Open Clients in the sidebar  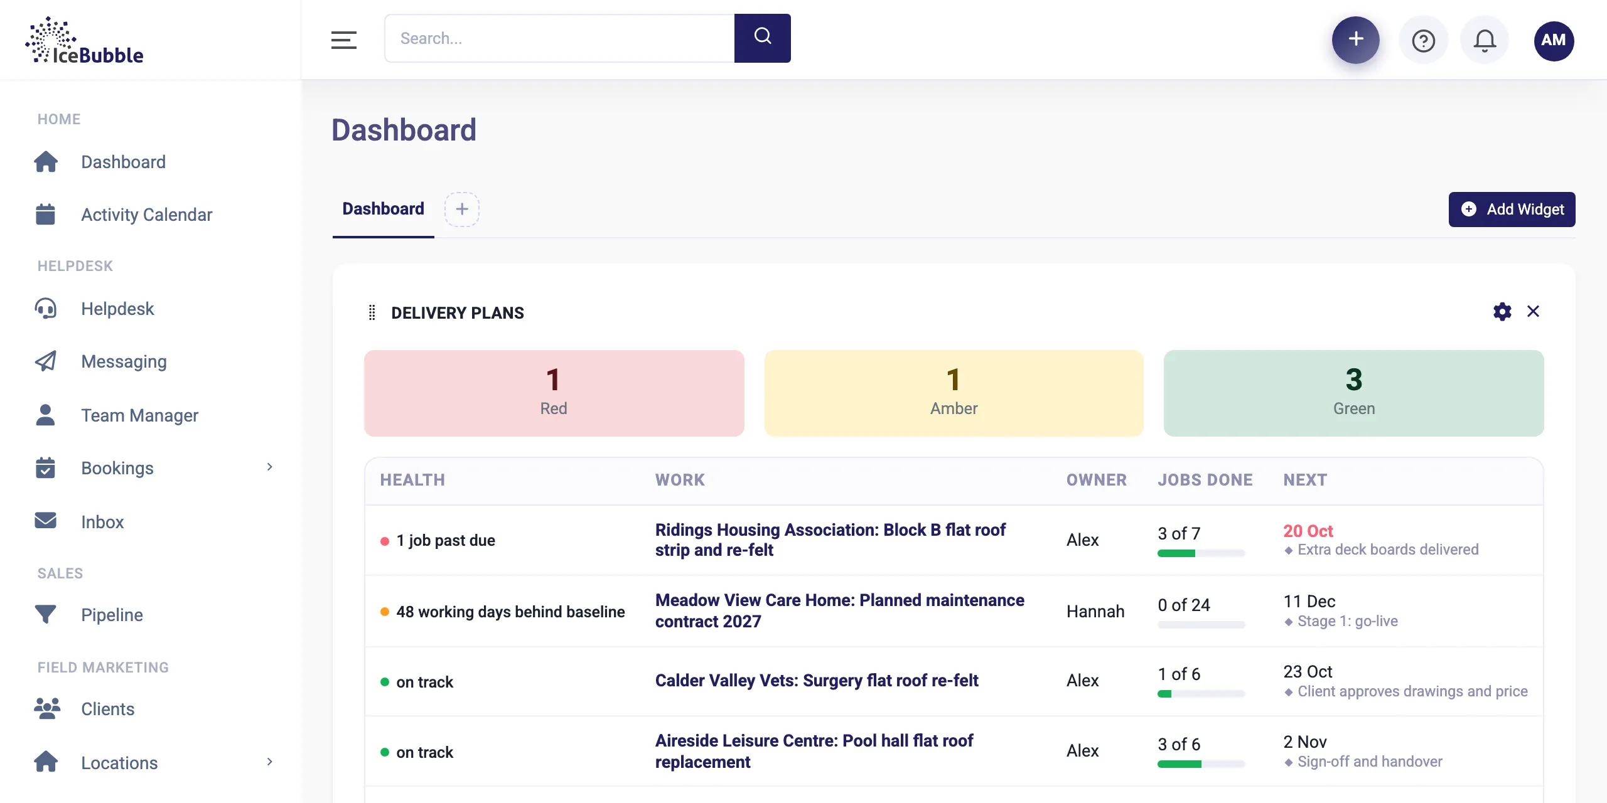click(x=107, y=709)
